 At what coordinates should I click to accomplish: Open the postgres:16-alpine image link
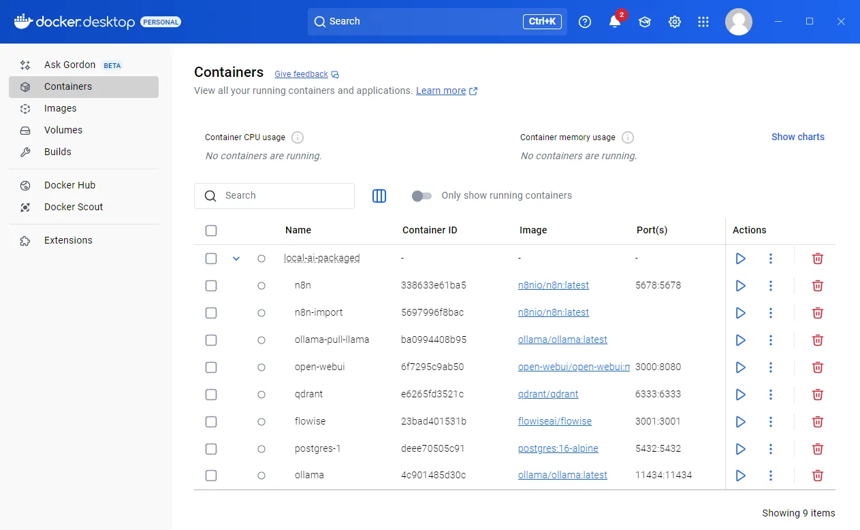(x=558, y=448)
